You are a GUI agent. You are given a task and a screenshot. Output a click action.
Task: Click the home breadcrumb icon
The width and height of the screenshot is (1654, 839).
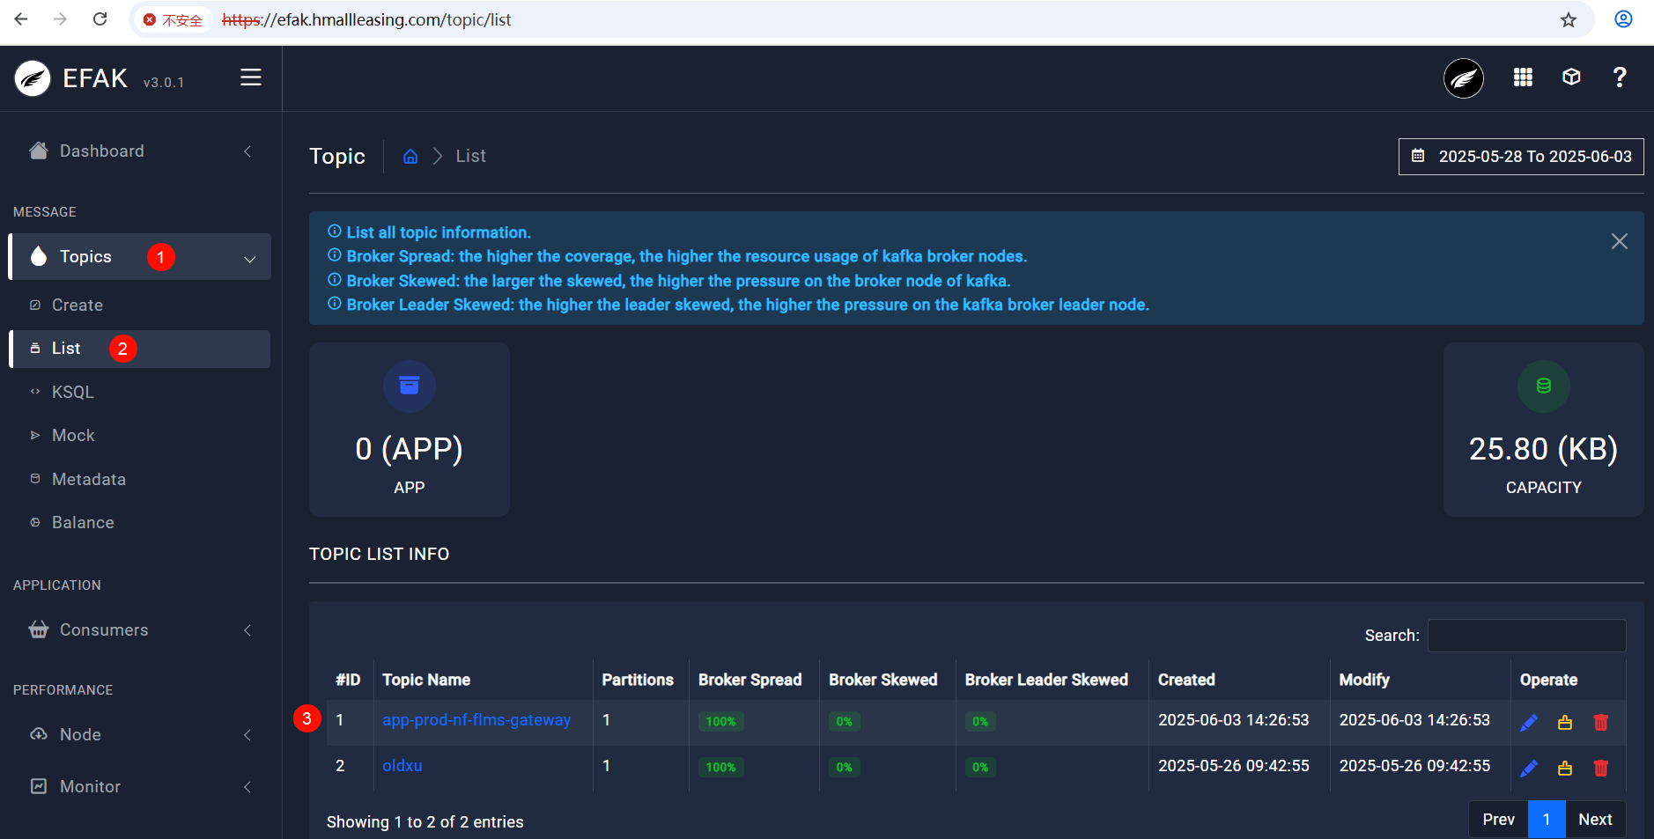pyautogui.click(x=410, y=157)
